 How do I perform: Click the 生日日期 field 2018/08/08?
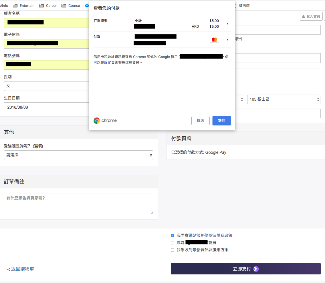(46, 107)
